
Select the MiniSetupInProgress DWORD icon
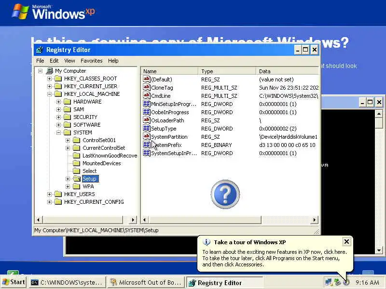[x=147, y=104]
